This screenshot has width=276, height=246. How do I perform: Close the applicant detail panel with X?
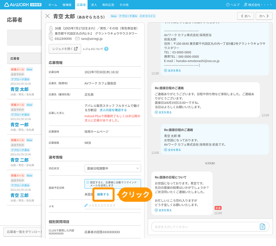[x=47, y=16]
